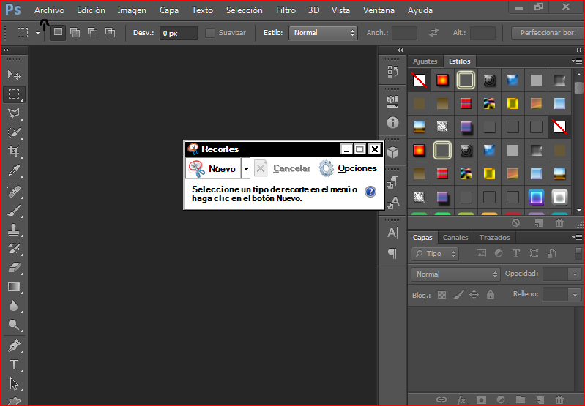Image resolution: width=585 pixels, height=406 pixels.
Task: Open the Relleno dropdown arrow
Action: point(575,295)
